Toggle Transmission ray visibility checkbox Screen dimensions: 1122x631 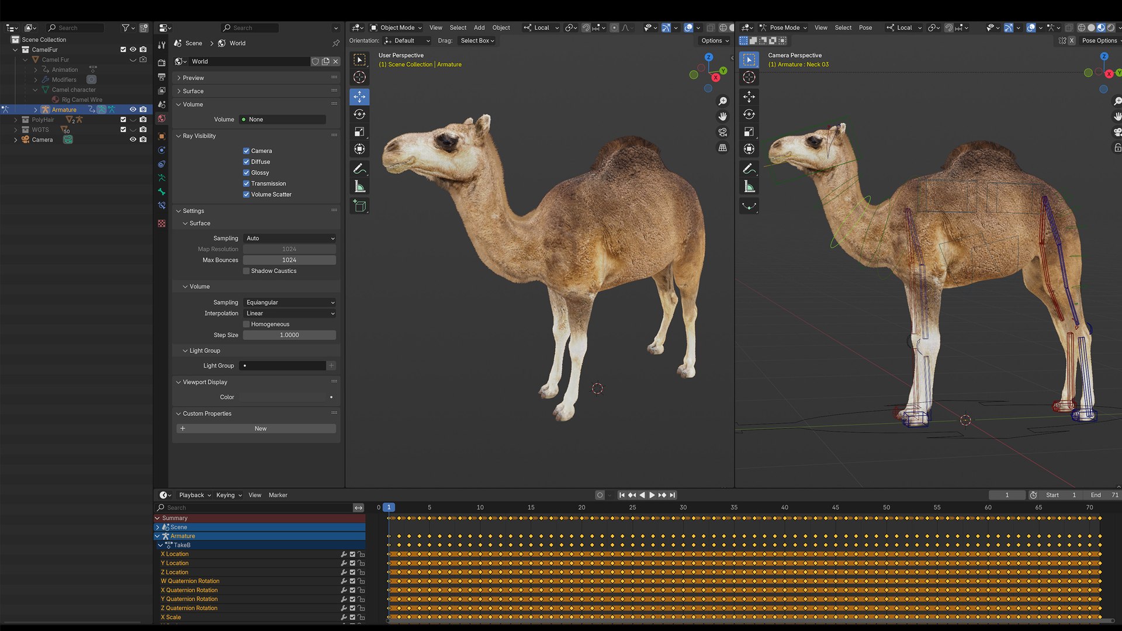point(246,183)
